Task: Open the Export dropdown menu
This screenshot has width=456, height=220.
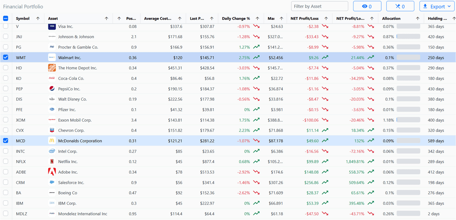Action: (x=437, y=6)
